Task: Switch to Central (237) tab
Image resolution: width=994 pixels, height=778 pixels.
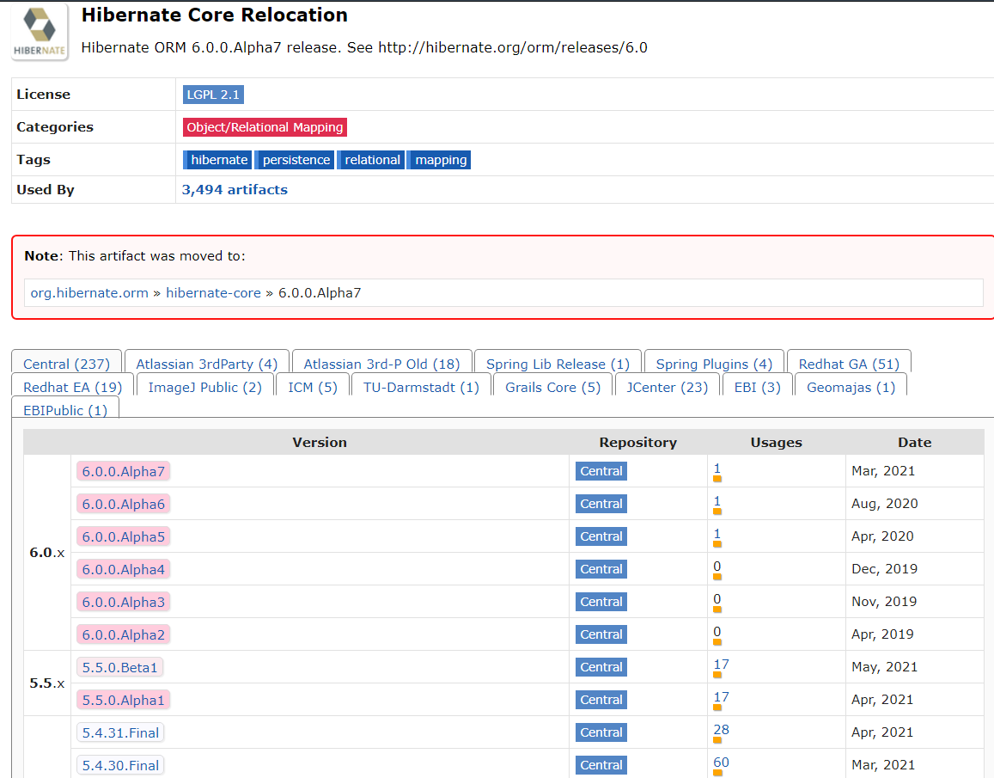Action: click(x=66, y=364)
